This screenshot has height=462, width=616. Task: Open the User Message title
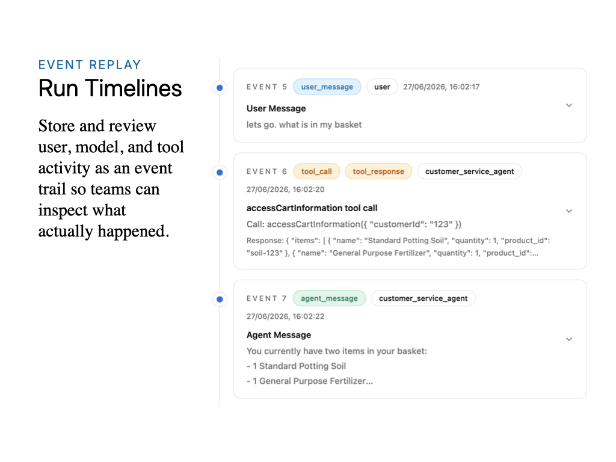[x=276, y=108]
